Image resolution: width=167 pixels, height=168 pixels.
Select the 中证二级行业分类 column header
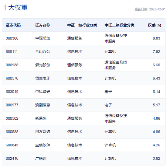119,25
